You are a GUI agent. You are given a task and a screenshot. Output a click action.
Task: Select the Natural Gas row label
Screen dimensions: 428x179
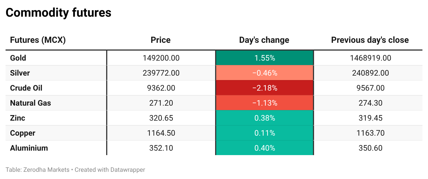(x=31, y=103)
